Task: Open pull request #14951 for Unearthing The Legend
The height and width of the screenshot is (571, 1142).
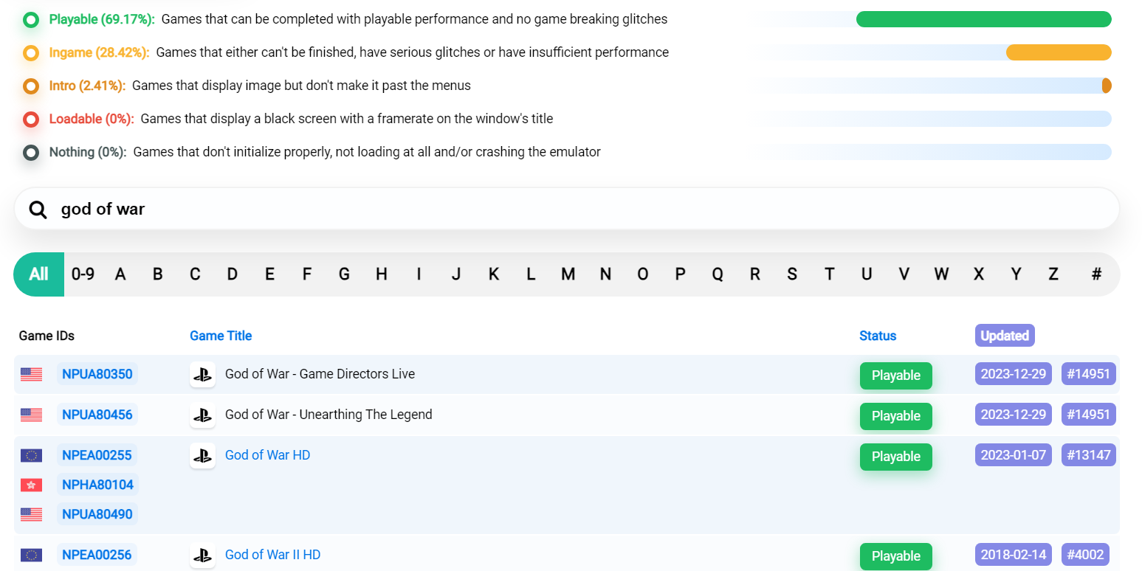Action: pos(1089,415)
